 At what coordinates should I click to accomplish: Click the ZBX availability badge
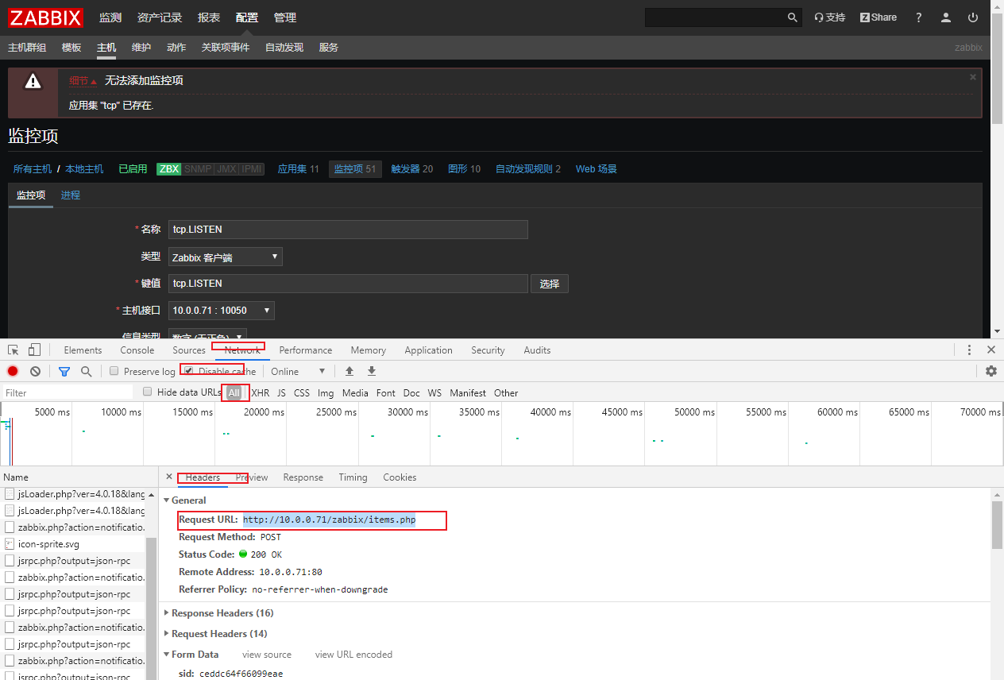pos(168,169)
